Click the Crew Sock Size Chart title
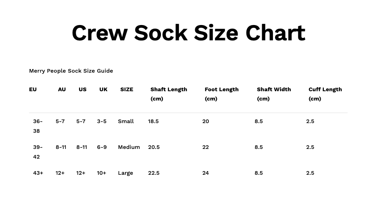This screenshot has width=371, height=203. [188, 33]
